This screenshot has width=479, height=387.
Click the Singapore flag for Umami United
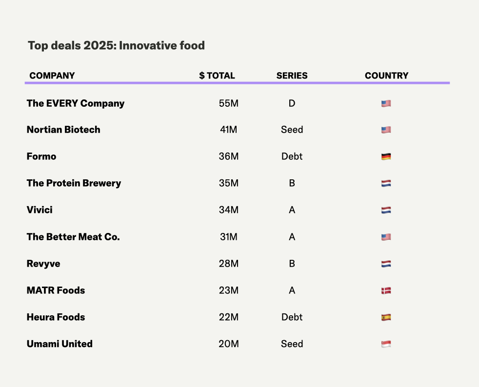point(386,344)
